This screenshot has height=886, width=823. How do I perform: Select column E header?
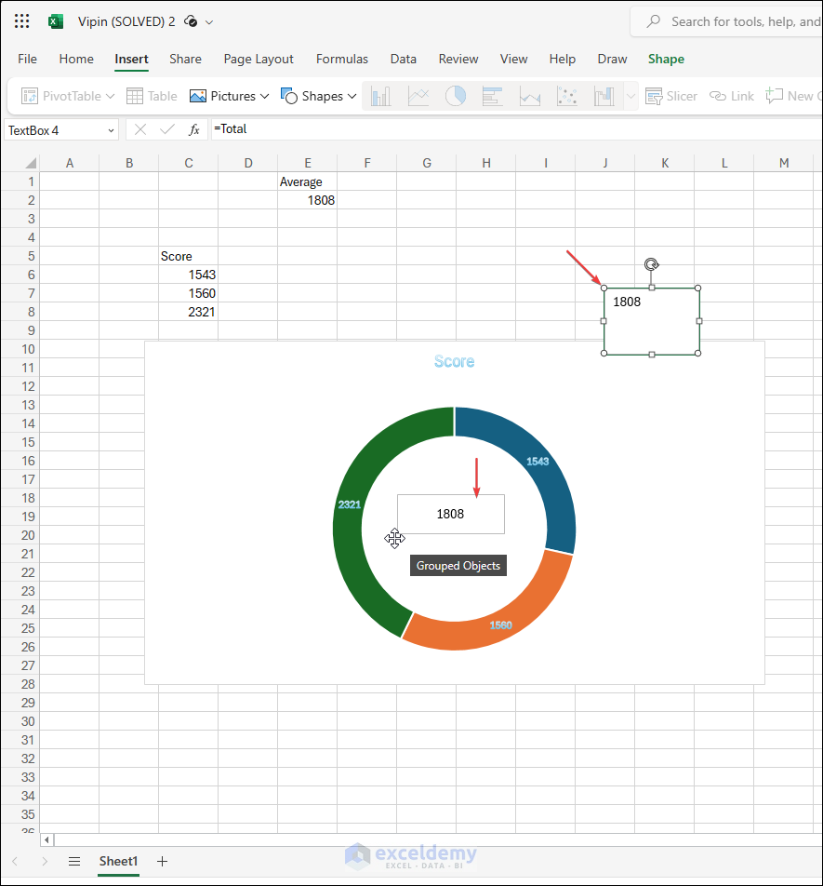pos(308,163)
